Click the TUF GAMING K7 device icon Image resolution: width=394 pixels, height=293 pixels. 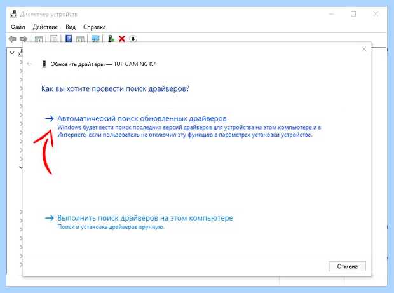tap(44, 64)
